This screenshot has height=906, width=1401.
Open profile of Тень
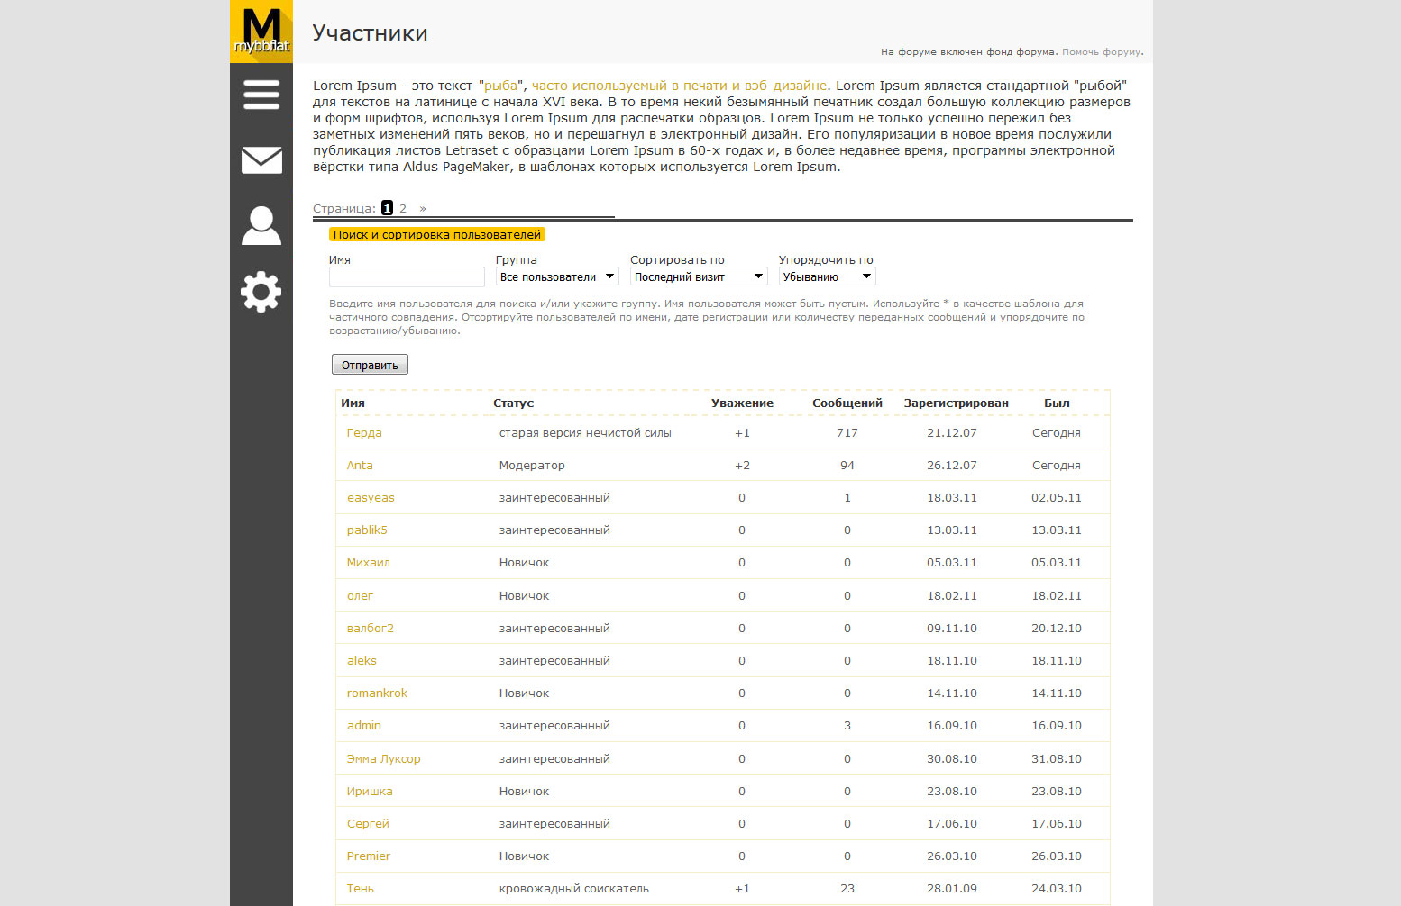coord(361,888)
